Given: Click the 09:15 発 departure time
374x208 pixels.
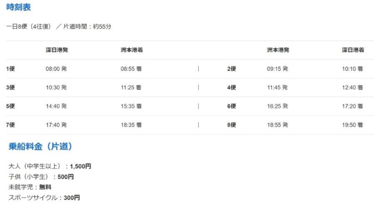Looking at the screenshot, I should 277,69.
